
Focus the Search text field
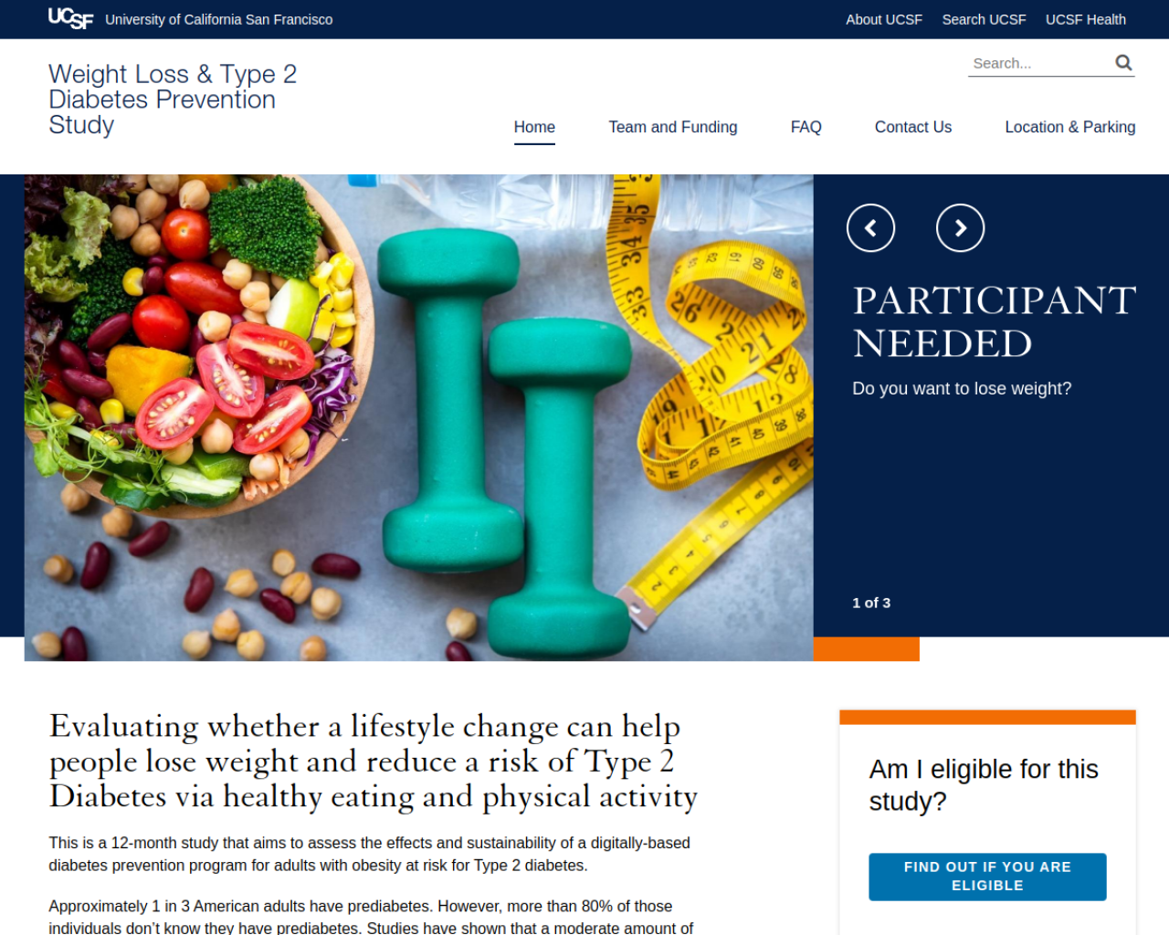click(x=1038, y=63)
